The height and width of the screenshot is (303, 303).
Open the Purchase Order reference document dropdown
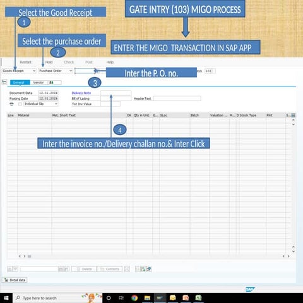tap(56, 71)
